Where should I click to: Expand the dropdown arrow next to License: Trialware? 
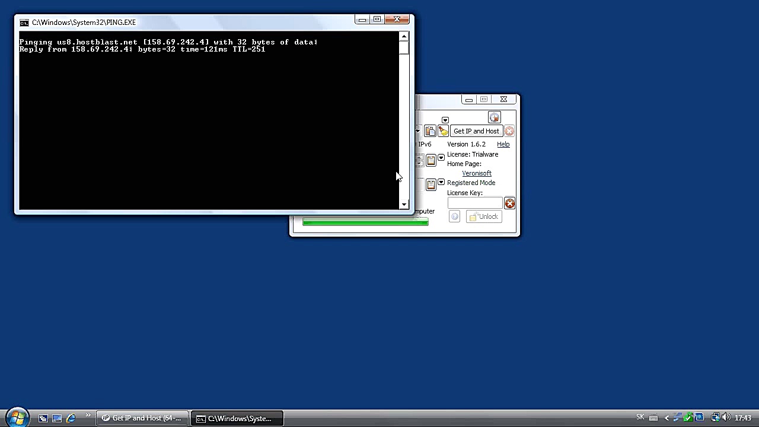[x=441, y=157]
